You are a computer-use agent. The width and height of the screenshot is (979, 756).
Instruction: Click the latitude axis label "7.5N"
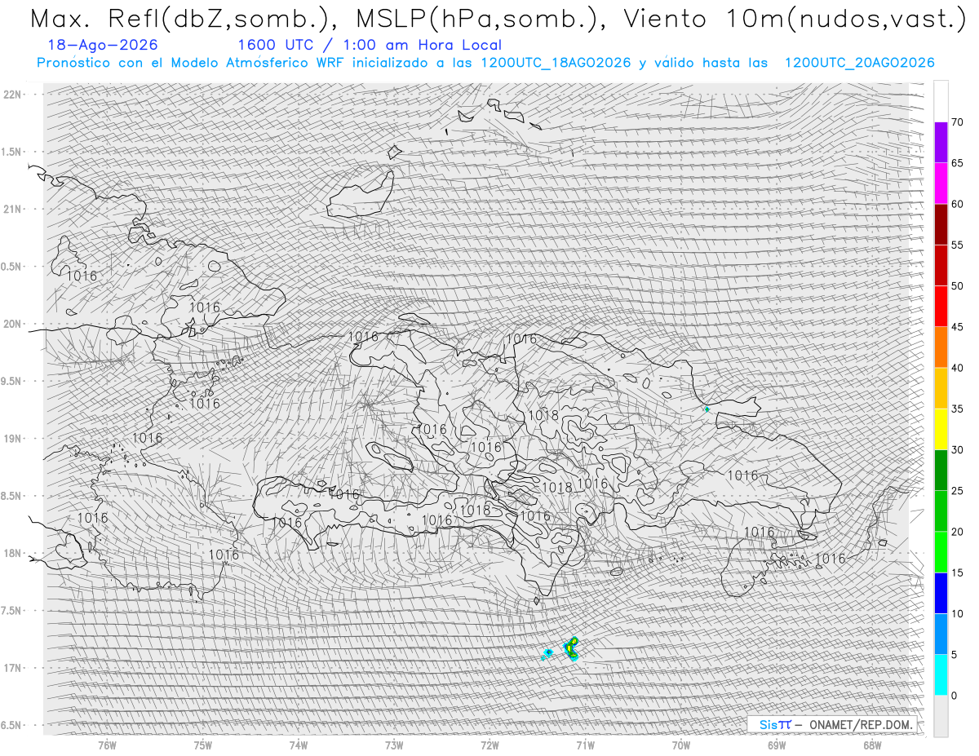tap(12, 611)
